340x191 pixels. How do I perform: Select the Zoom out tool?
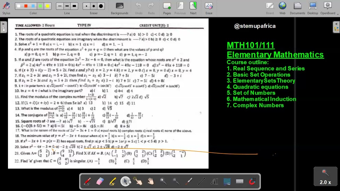(176, 181)
